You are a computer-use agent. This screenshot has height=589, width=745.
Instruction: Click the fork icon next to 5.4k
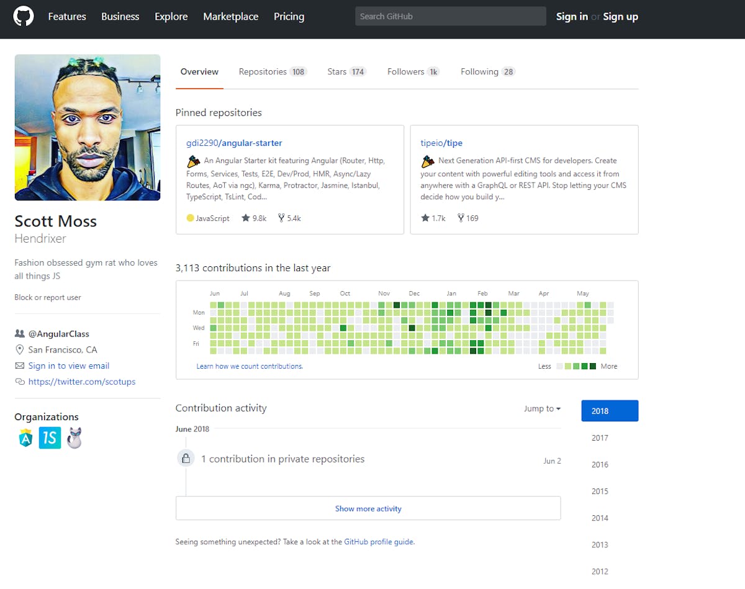(281, 218)
